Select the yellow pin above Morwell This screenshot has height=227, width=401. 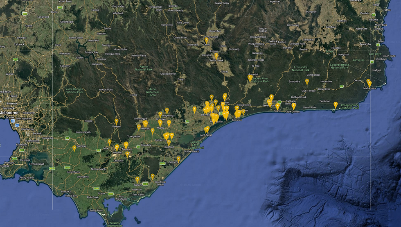[117, 148]
